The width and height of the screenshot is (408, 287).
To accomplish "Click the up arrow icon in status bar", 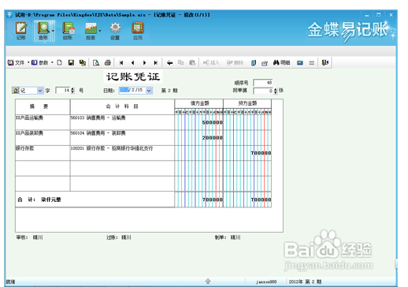I will pos(208,281).
